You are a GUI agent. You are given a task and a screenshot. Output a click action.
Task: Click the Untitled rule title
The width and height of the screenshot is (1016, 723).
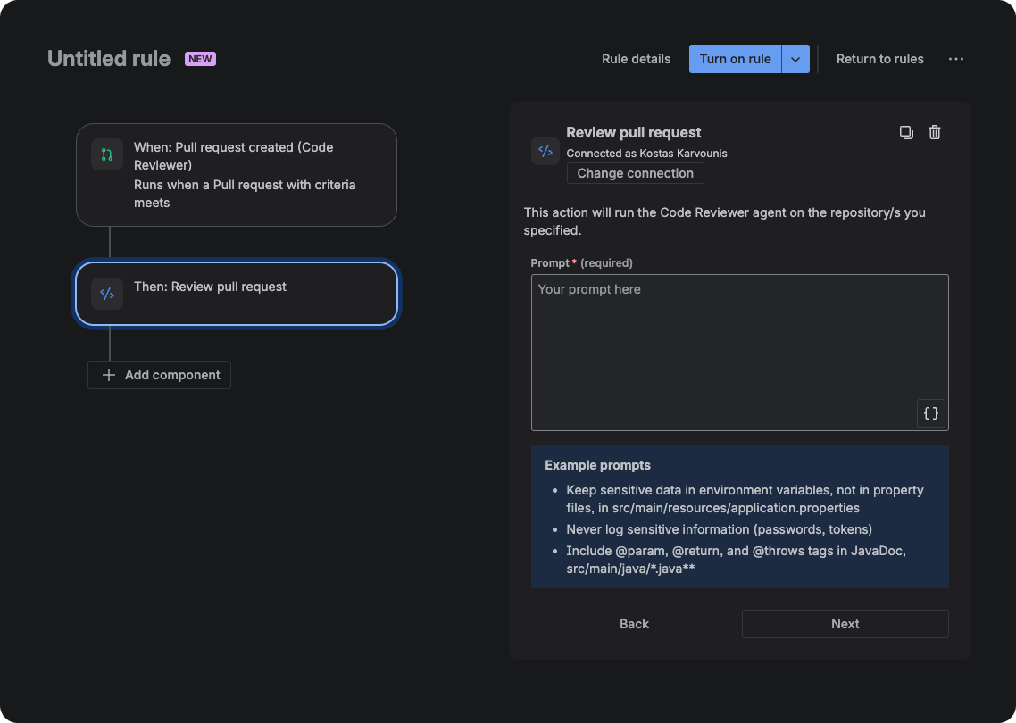[x=109, y=59]
